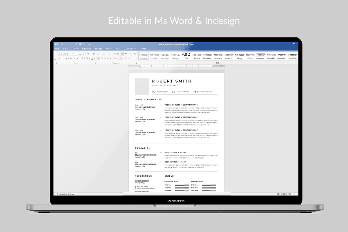Click borders icon in Paragraph group
This screenshot has width=348, height=232.
[126, 58]
